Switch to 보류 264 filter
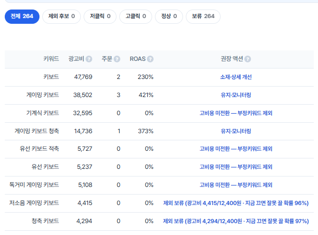The image size is (318, 235). [203, 17]
